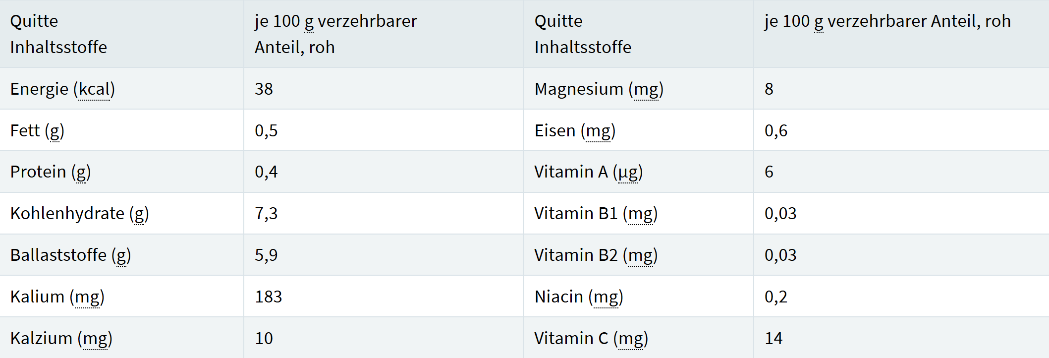Click the Vitamin B1 (mg) label
Image resolution: width=1049 pixels, height=358 pixels.
596,214
